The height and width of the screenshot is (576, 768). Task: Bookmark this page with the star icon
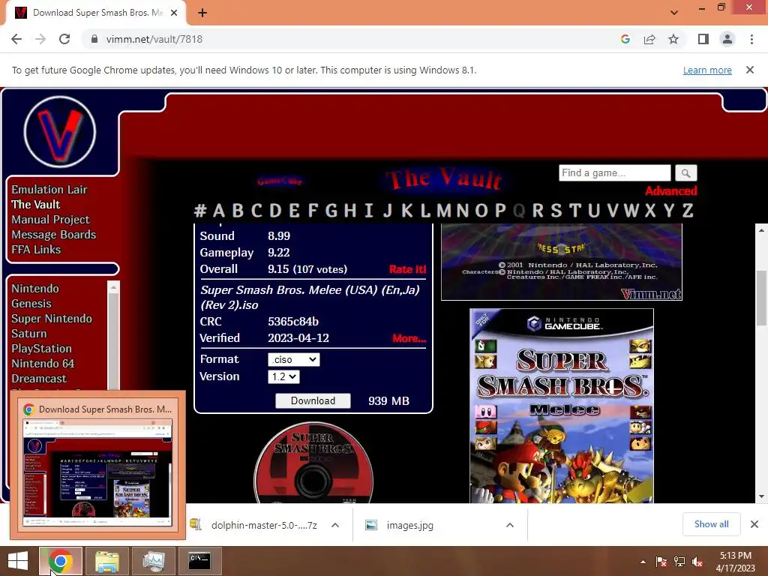(673, 39)
